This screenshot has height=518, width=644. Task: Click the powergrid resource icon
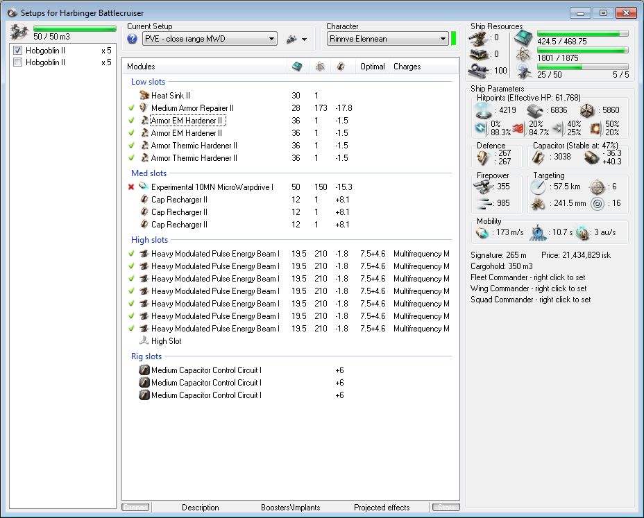coord(523,54)
